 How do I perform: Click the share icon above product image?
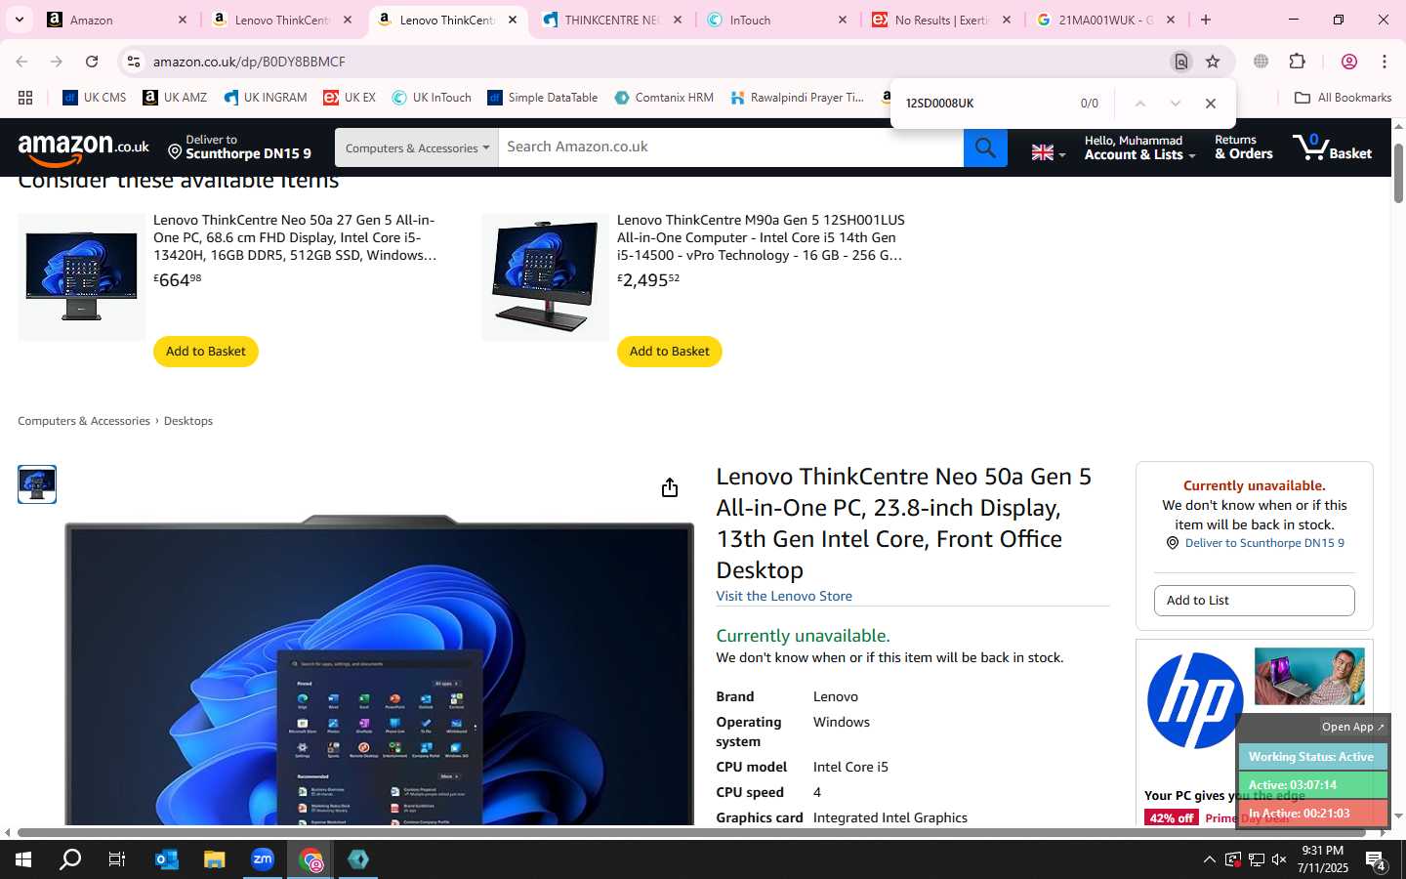(x=670, y=487)
